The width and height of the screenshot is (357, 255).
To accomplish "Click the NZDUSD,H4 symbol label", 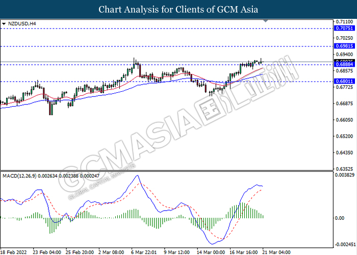I will (x=22, y=23).
